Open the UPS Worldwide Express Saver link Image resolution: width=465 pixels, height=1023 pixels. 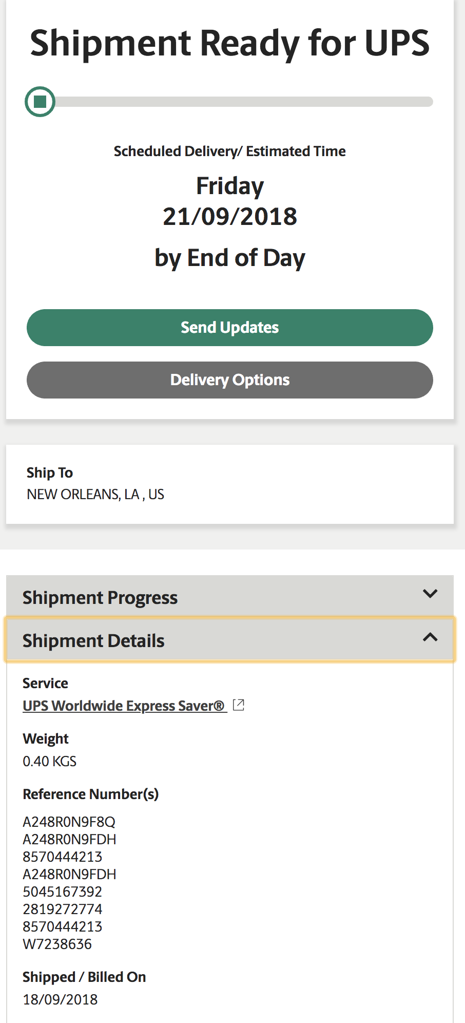click(124, 706)
